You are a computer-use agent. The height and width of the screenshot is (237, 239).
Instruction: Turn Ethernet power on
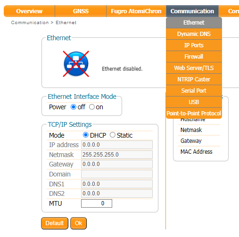tap(92, 107)
